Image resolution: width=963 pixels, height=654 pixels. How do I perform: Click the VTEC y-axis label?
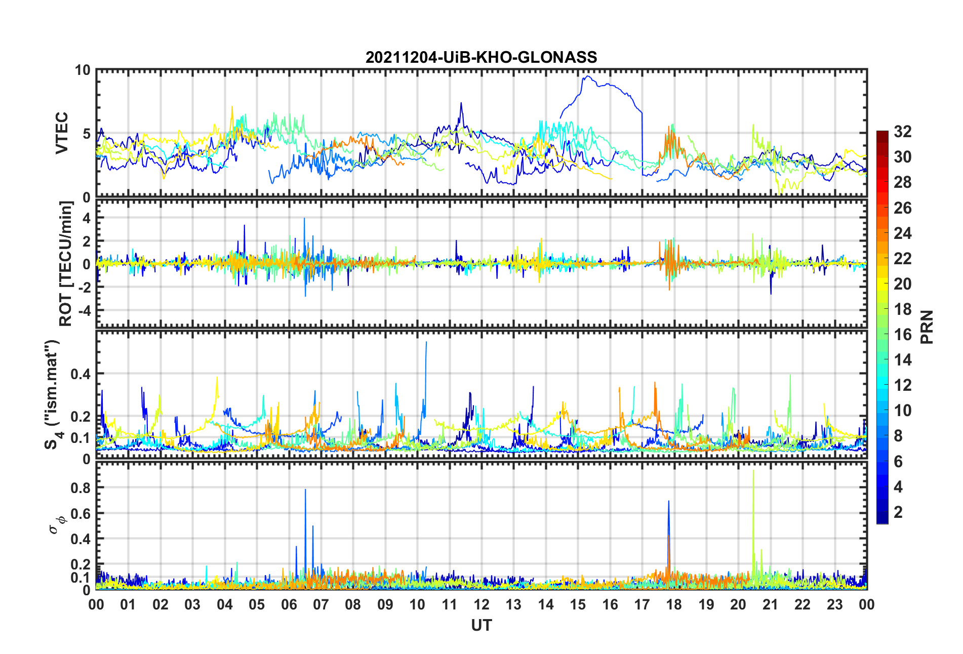pyautogui.click(x=62, y=133)
